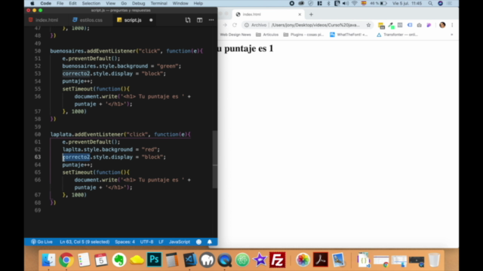Click the purple extension icon in Chrome
This screenshot has width=483, height=271.
[x=429, y=25]
